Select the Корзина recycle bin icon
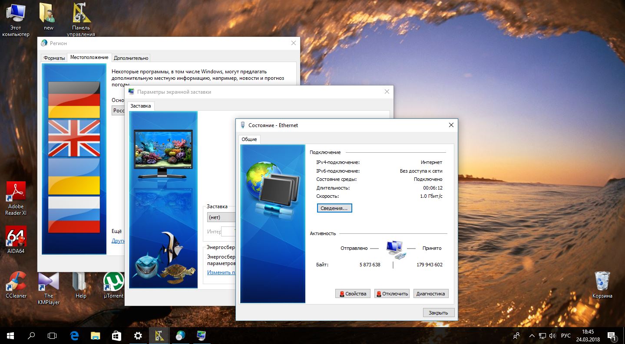 coord(602,285)
